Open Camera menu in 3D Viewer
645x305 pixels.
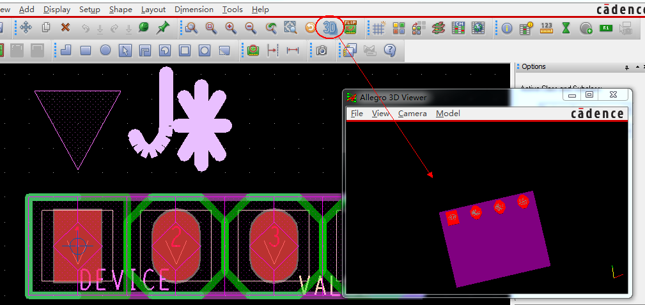[x=412, y=114]
